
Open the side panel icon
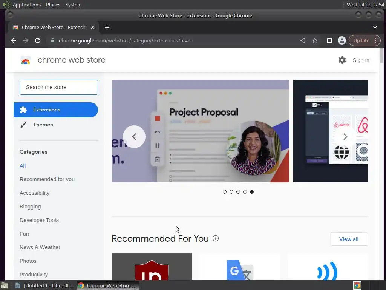pyautogui.click(x=329, y=40)
